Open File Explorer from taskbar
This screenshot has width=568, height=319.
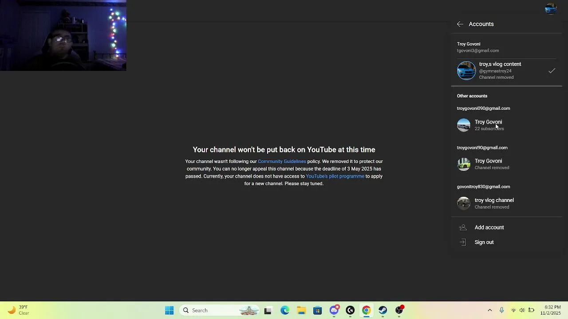tap(301, 311)
